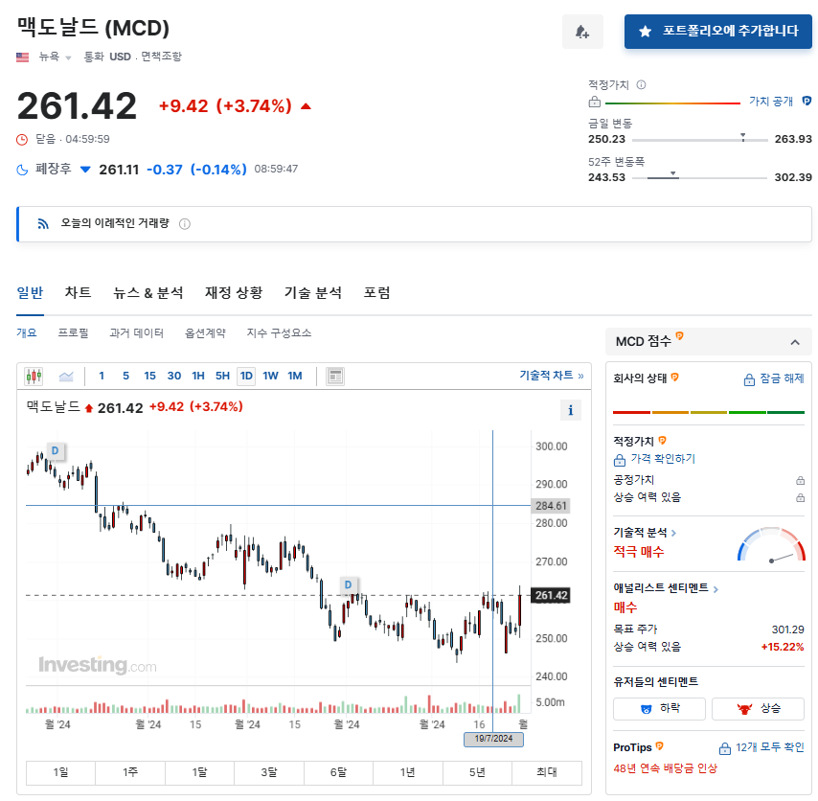This screenshot has height=801, width=818.
Task: Click the 52-week range slider marker
Action: 673,173
